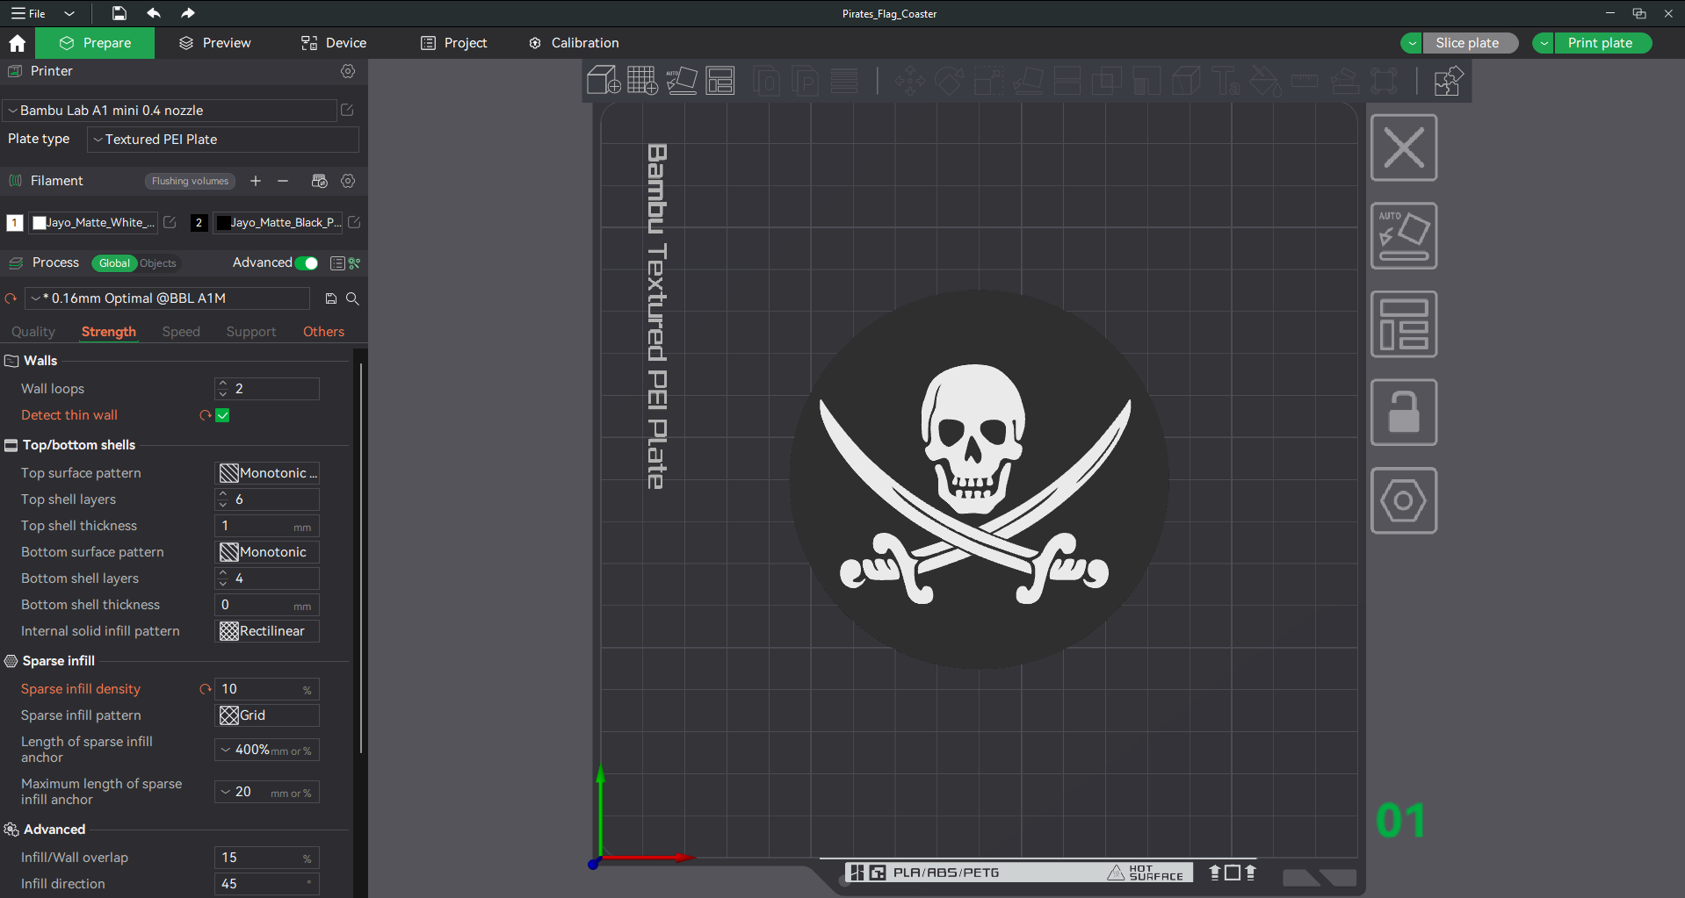Uncheck Detect thin wall checkbox
The width and height of the screenshot is (1685, 898).
click(223, 415)
